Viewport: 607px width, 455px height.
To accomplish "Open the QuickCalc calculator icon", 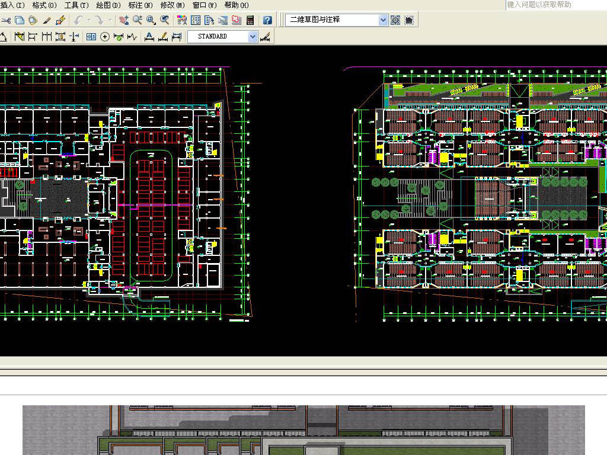I will [250, 20].
